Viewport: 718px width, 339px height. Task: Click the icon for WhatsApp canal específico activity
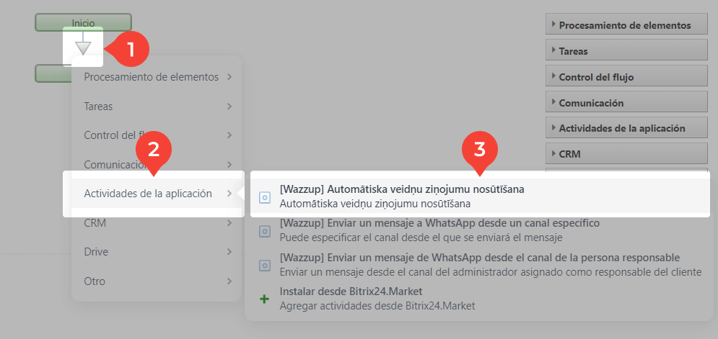(x=265, y=230)
